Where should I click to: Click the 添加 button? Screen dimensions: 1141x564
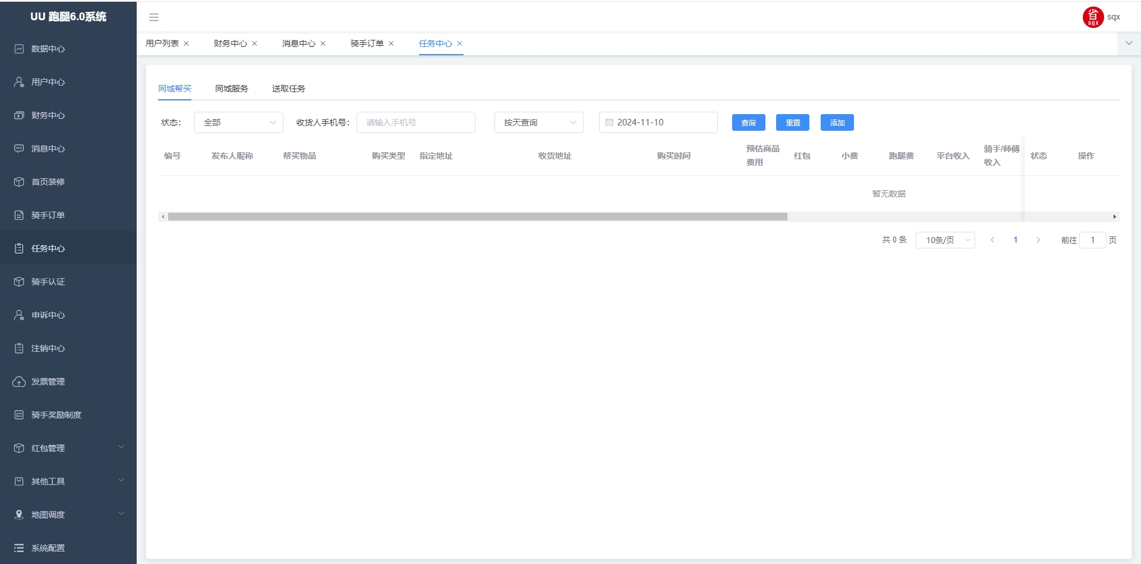point(837,122)
